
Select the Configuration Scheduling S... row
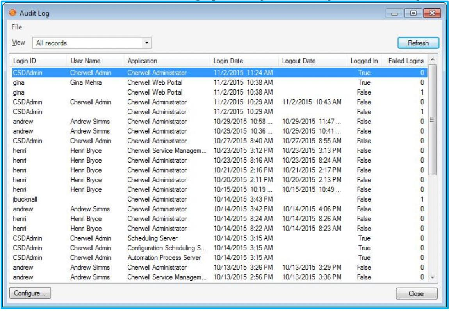point(219,248)
